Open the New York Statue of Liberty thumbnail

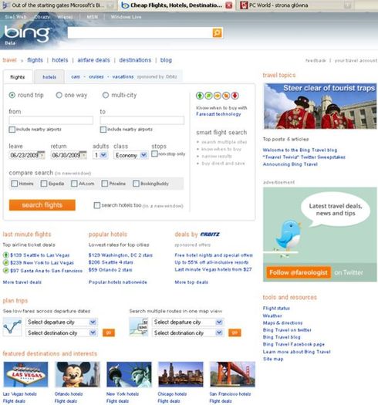129,374
